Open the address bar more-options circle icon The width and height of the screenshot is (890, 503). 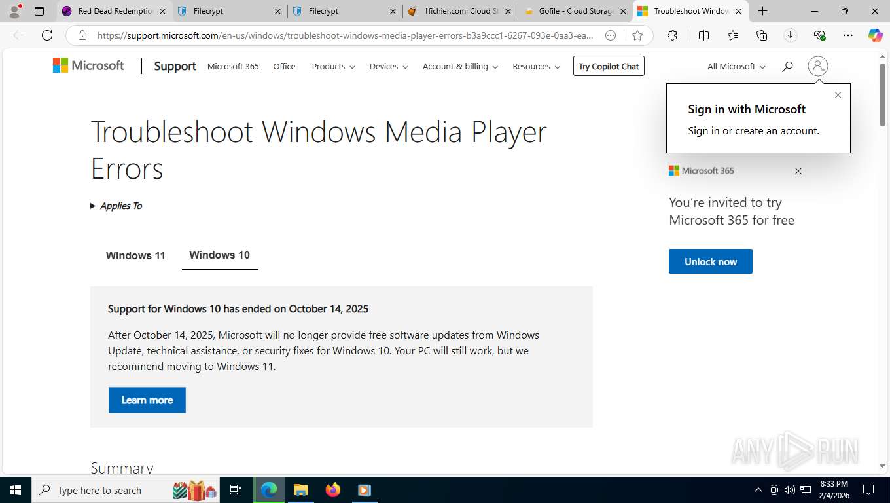(x=611, y=35)
